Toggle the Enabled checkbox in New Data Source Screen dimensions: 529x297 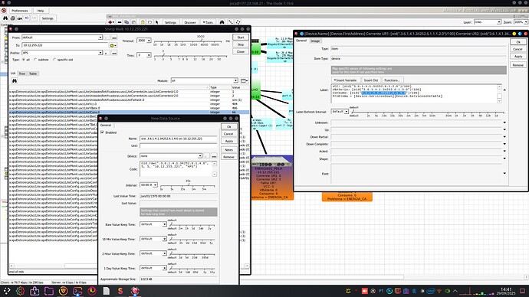point(102,132)
